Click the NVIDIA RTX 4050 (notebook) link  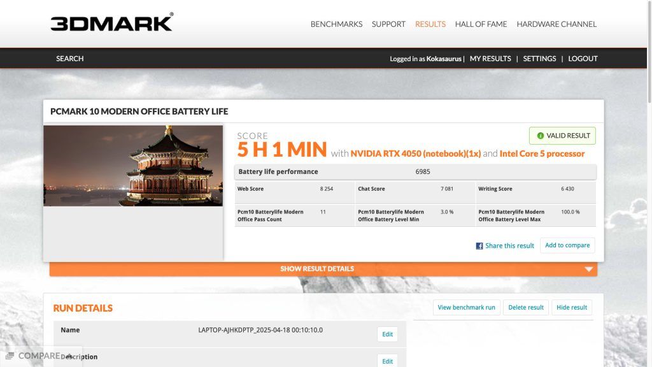415,154
